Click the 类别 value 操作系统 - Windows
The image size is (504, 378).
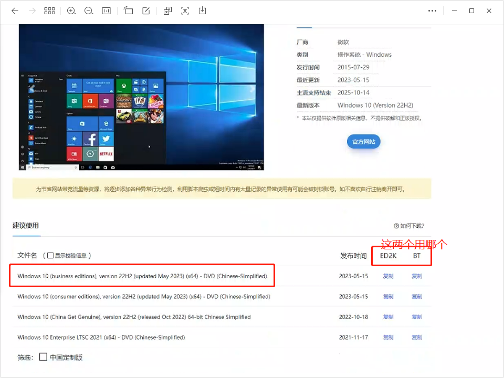(x=364, y=55)
